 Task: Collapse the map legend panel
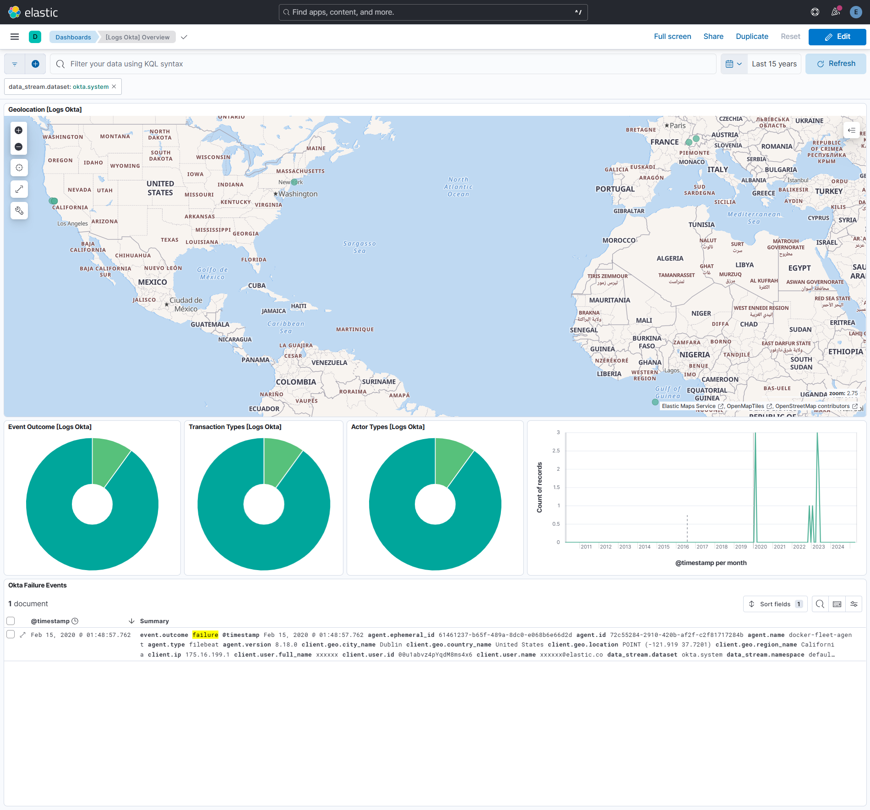(852, 130)
